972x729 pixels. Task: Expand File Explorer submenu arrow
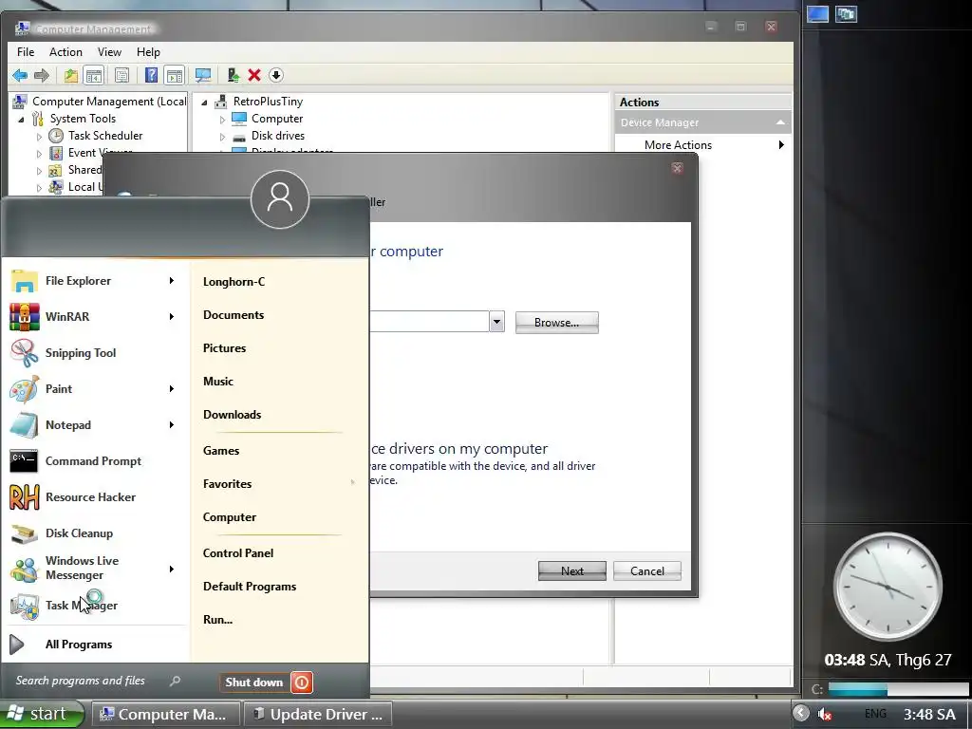172,281
